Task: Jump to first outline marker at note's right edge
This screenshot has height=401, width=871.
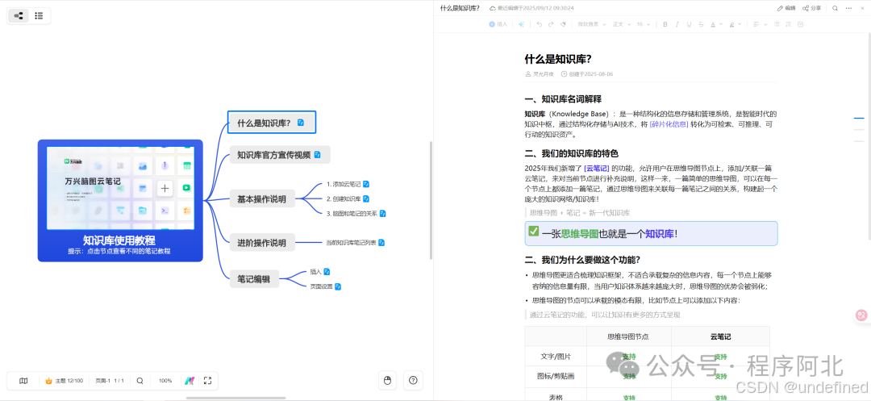Action: click(859, 119)
